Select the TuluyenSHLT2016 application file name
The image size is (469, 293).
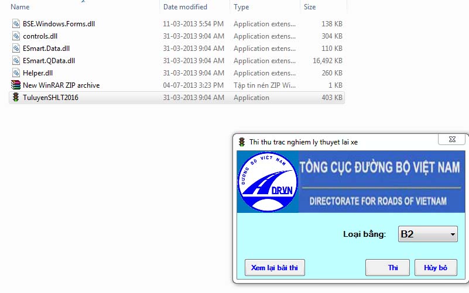[50, 98]
